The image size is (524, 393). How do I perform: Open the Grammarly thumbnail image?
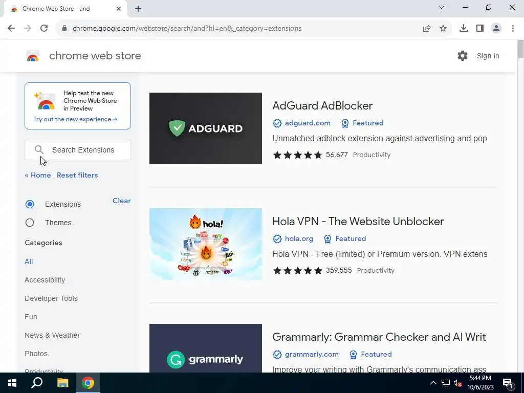click(x=206, y=348)
